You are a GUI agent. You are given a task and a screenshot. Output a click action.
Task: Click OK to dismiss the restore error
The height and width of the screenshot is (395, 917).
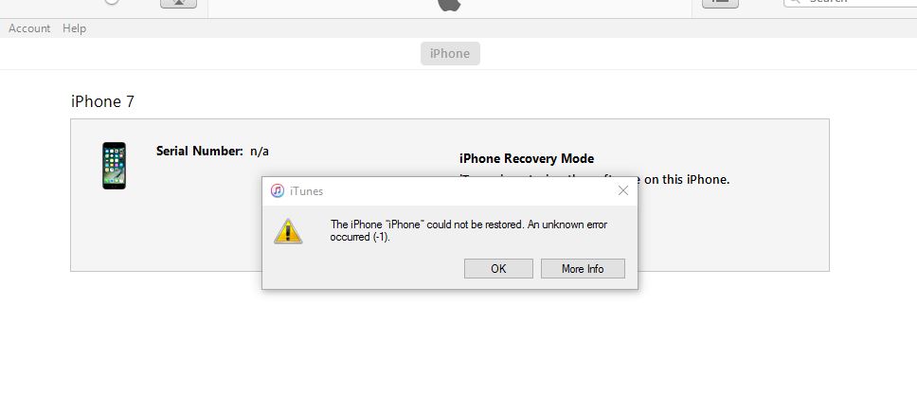tap(498, 269)
